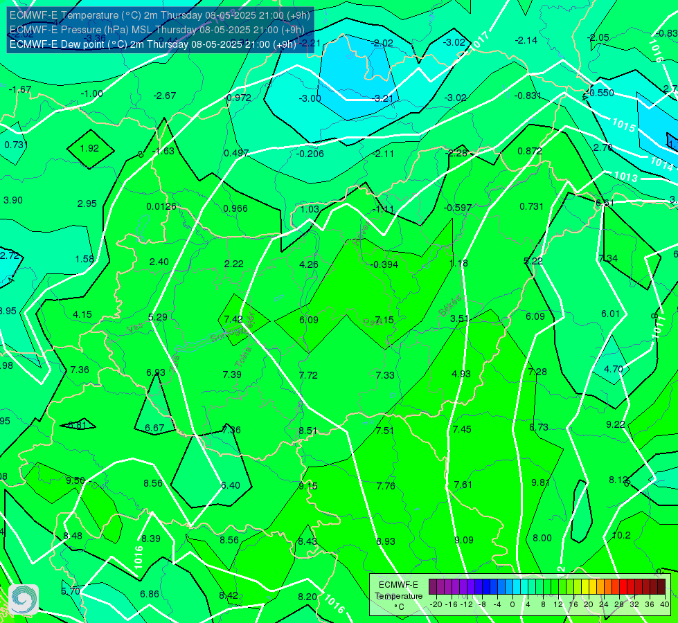Click the 4.26 value
This screenshot has height=623, width=678.
(309, 264)
